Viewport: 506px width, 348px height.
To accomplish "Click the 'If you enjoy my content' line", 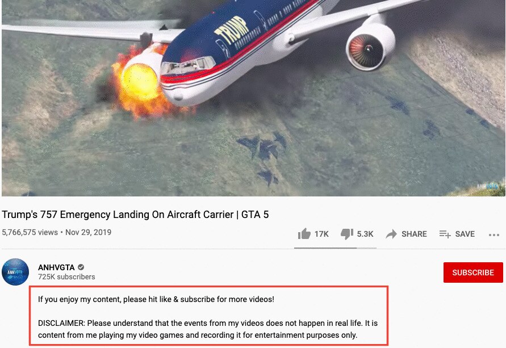I will [156, 299].
